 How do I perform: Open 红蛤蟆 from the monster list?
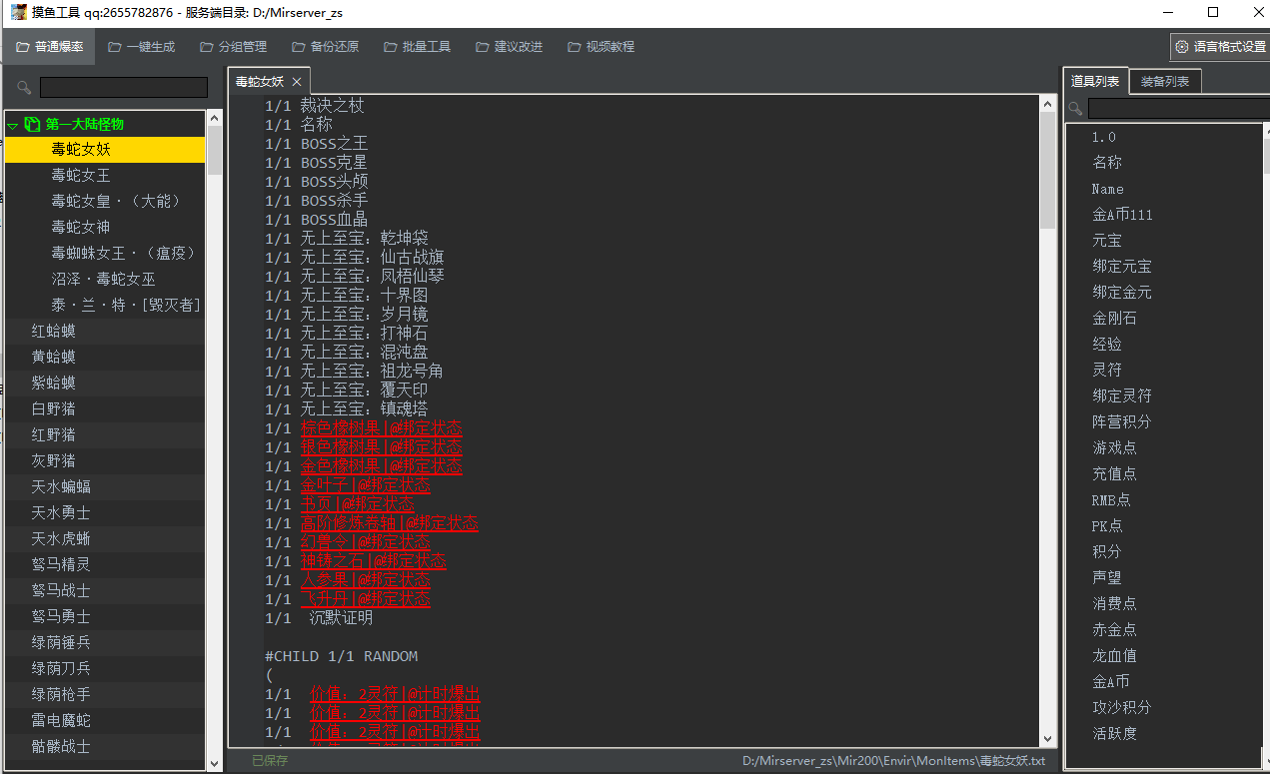(54, 331)
